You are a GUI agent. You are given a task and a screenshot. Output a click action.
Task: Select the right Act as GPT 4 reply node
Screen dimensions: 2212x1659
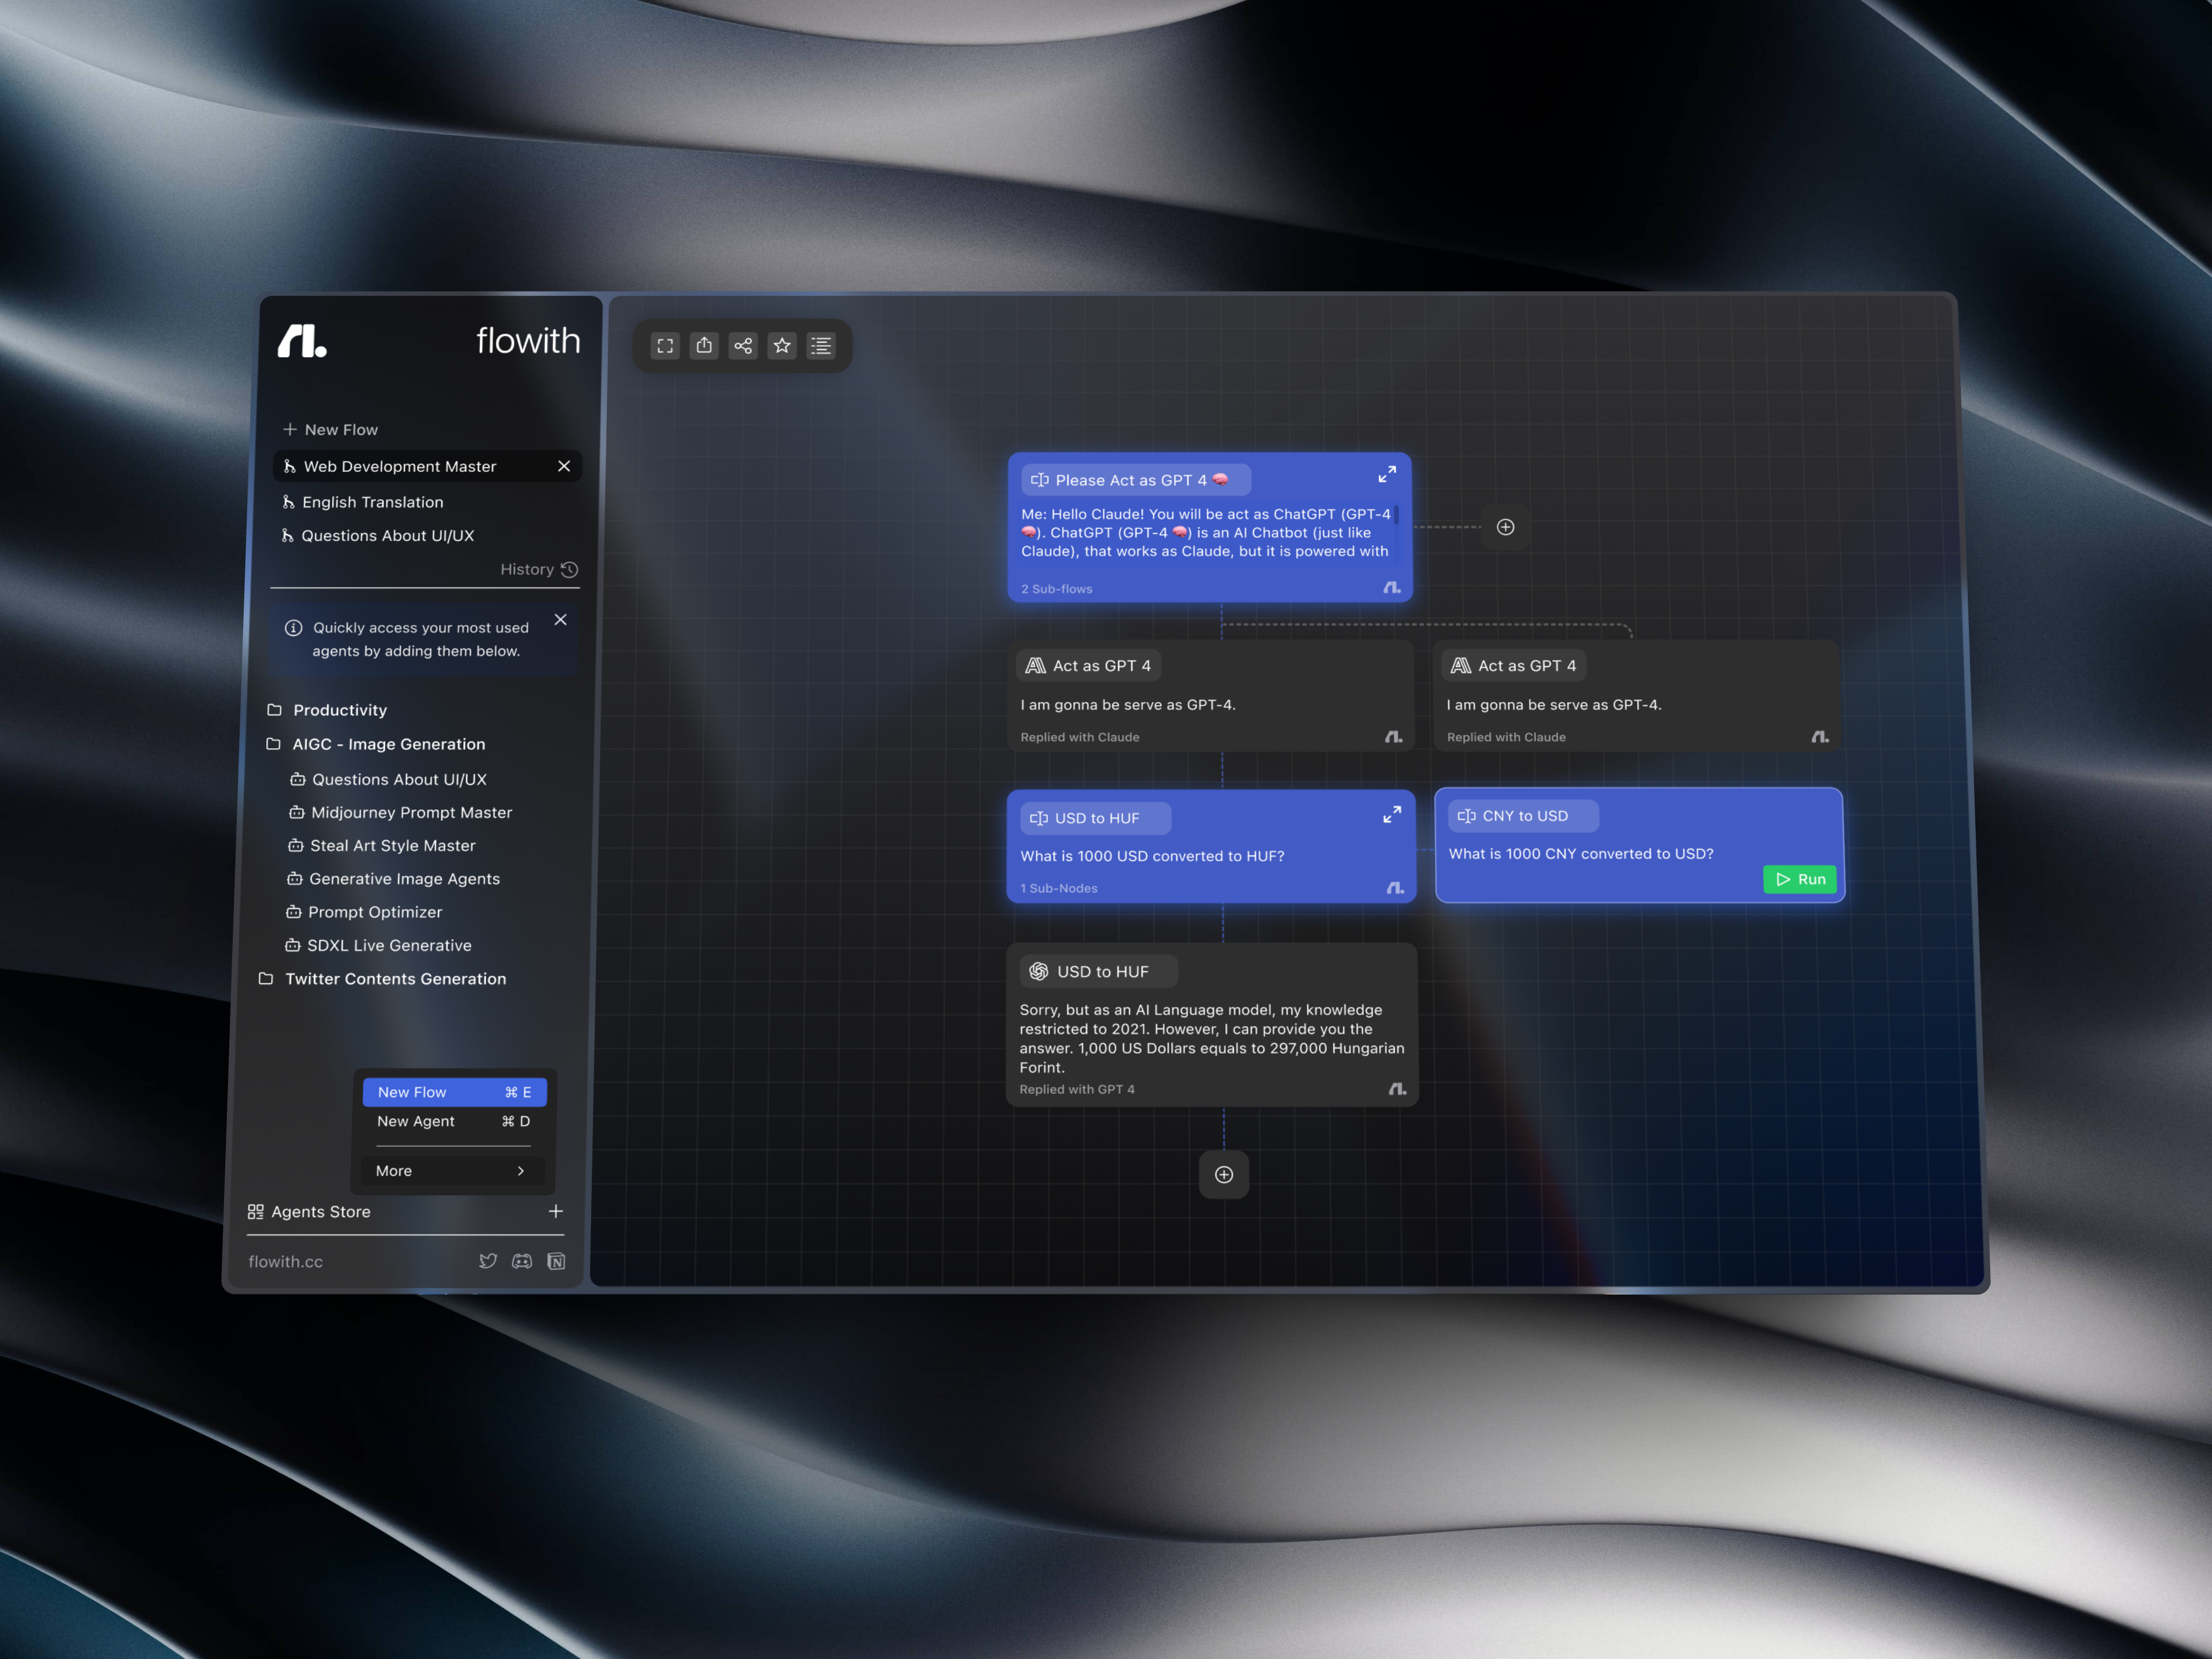click(1637, 697)
